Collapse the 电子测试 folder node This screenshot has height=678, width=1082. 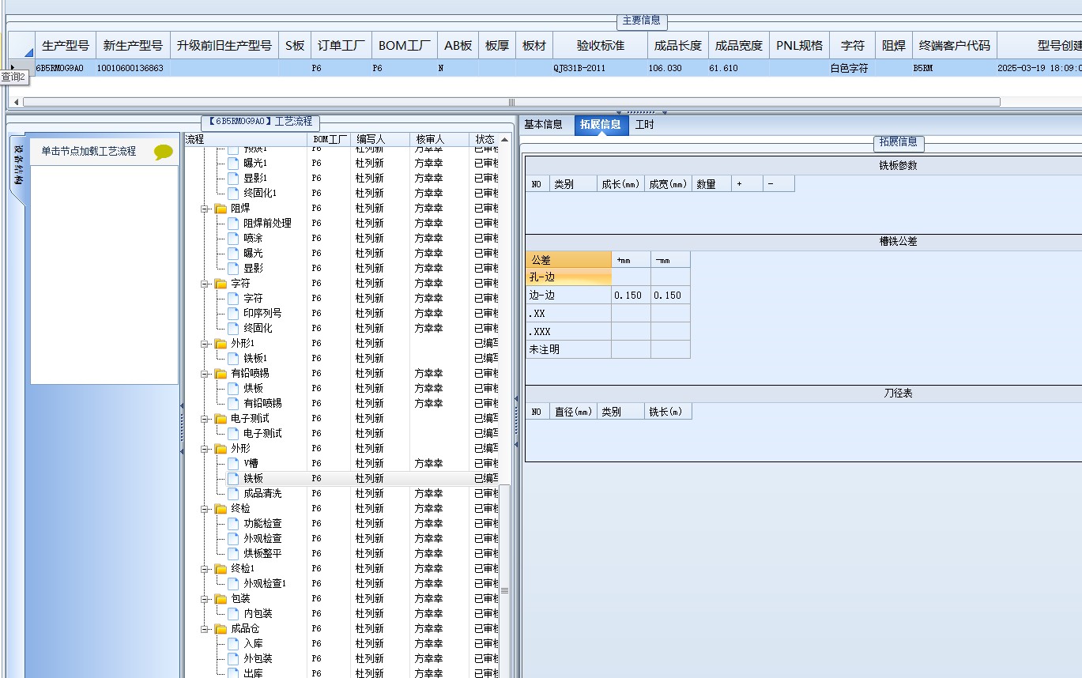click(x=205, y=419)
